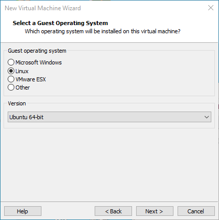The width and height of the screenshot is (219, 220).
Task: Click the VMware ESX label text
Action: tap(31, 79)
